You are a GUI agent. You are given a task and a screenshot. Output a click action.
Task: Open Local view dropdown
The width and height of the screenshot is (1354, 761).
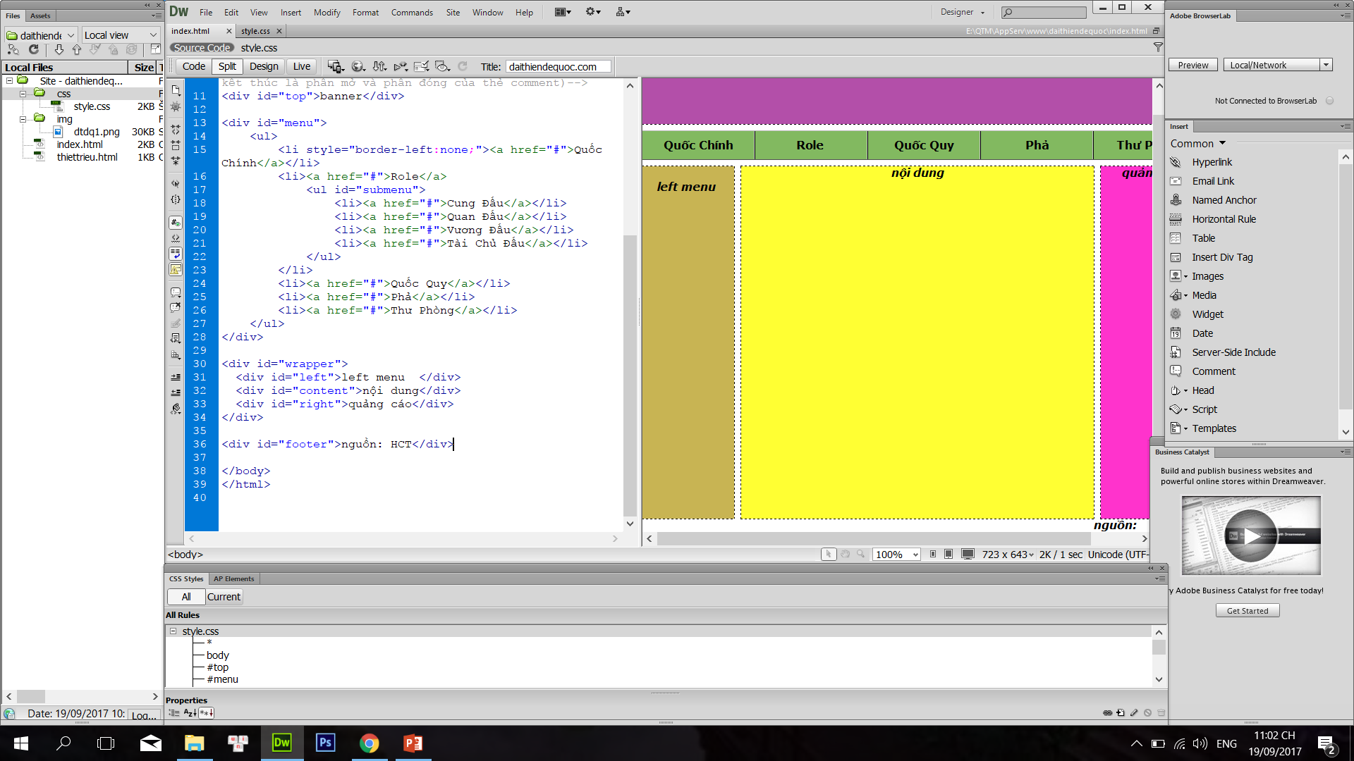[121, 35]
